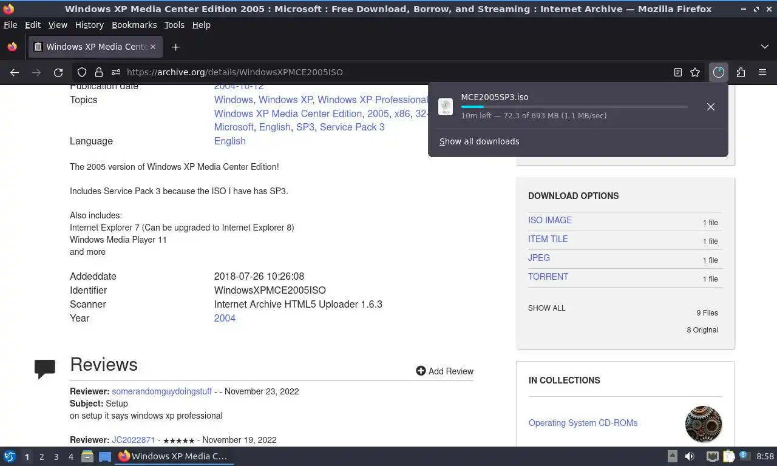
Task: Select identifier text WindowsXPMCE2005ISO
Action: [270, 290]
